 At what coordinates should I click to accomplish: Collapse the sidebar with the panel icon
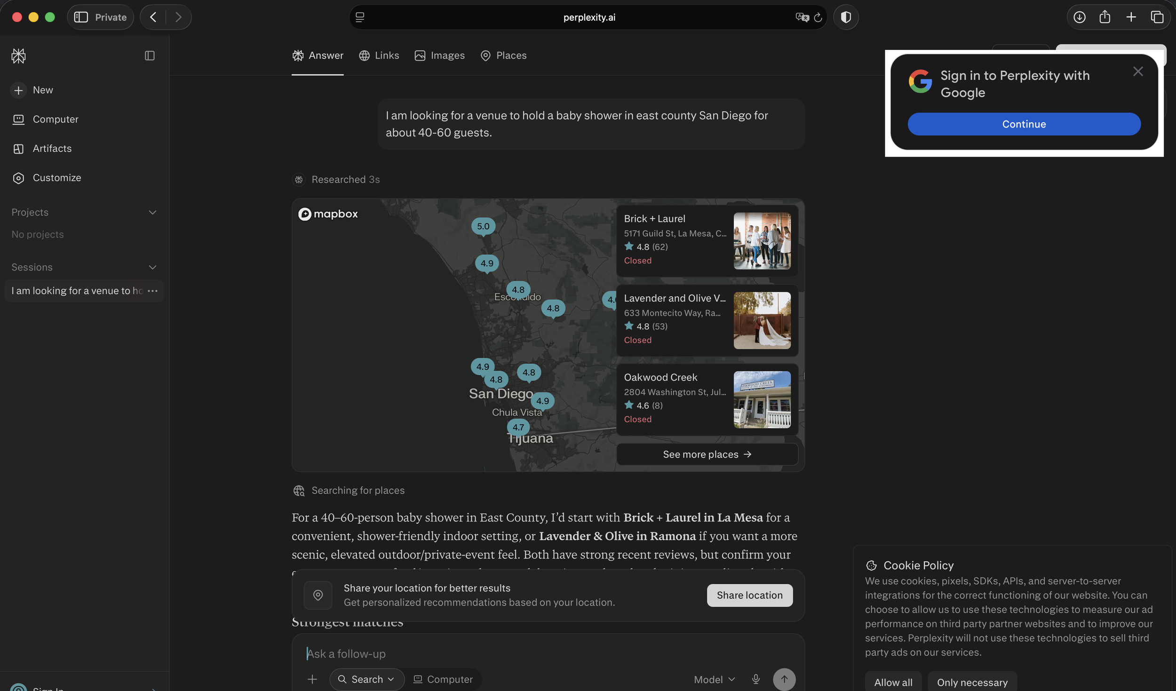coord(150,56)
